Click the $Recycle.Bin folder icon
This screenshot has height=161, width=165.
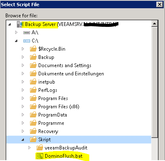33,49
